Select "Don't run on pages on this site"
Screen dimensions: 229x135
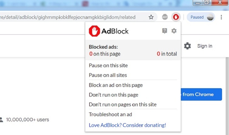click(123, 104)
